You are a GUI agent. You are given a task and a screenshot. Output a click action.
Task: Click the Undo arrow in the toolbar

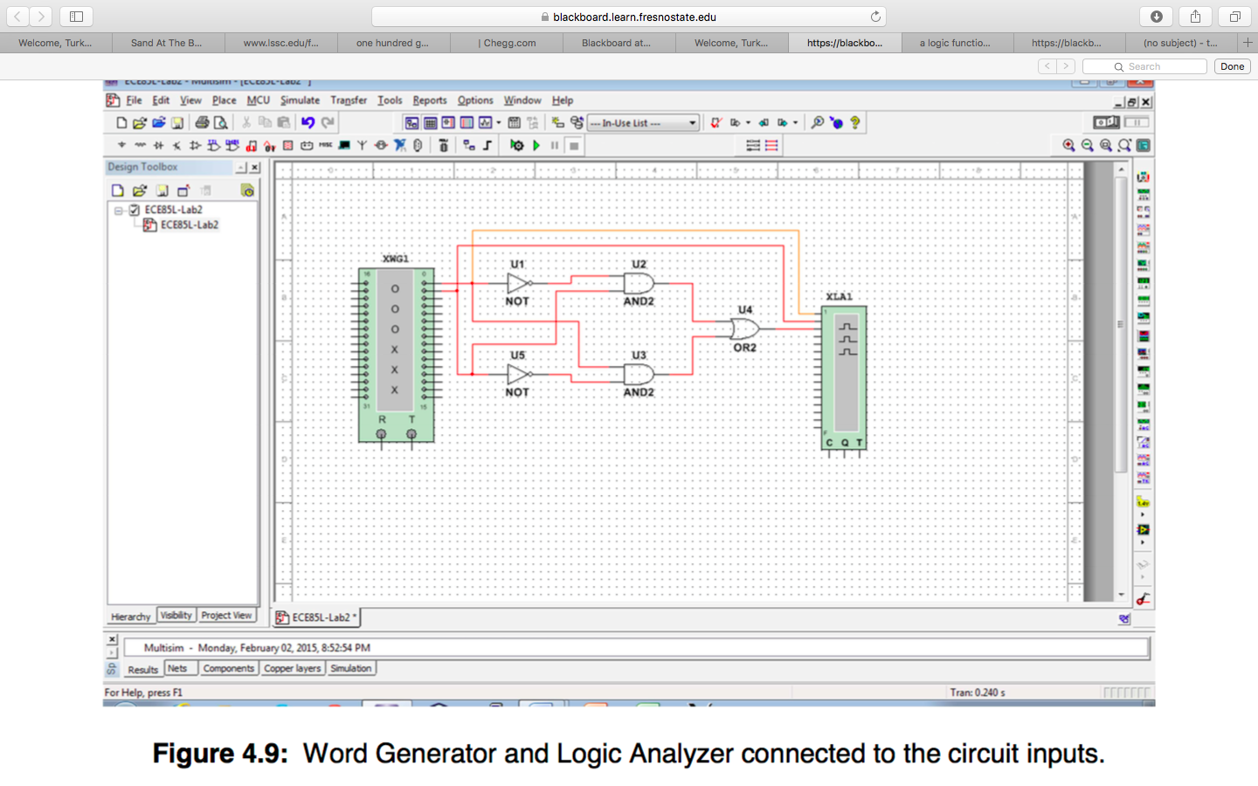coord(308,123)
